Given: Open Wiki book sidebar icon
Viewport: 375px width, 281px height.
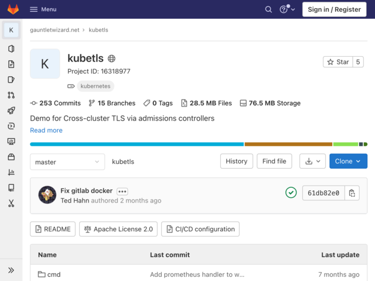Looking at the screenshot, I should (x=11, y=187).
